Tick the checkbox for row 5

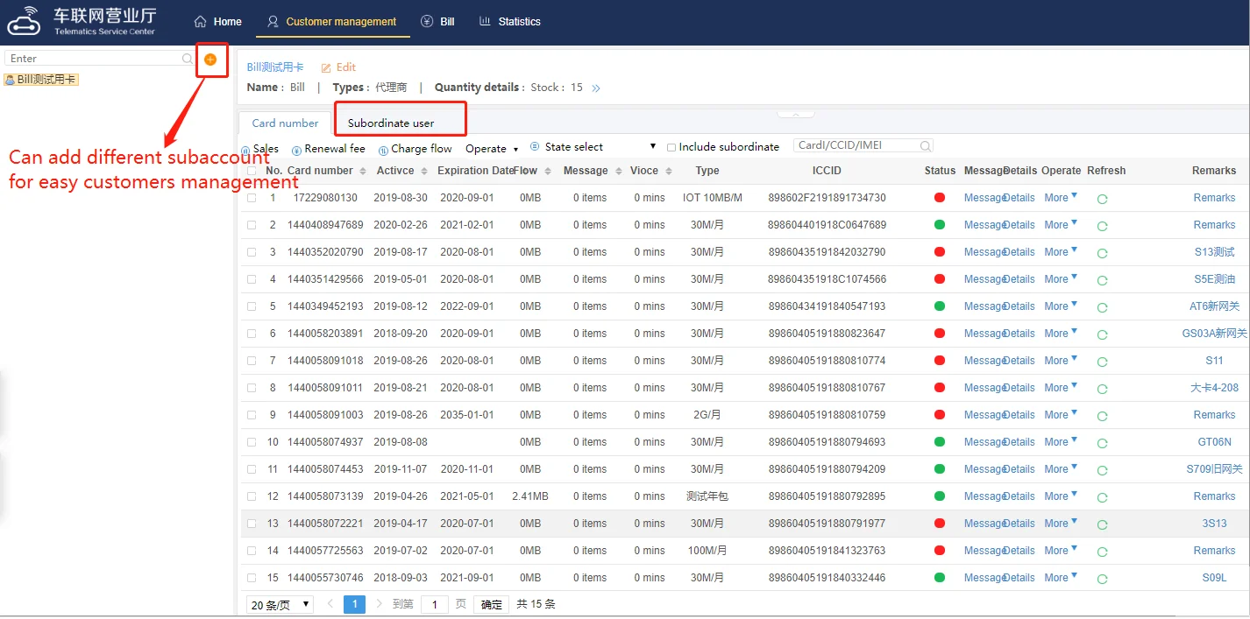(x=252, y=306)
